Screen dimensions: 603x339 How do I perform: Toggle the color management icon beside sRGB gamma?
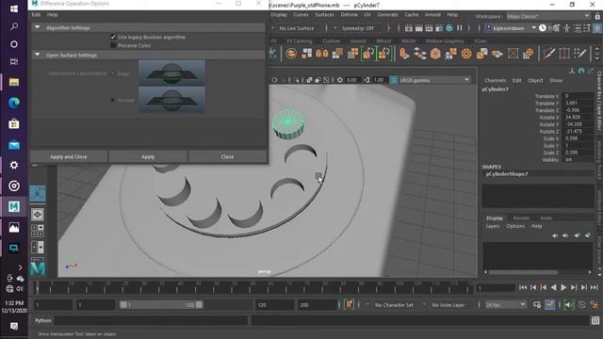(x=394, y=80)
